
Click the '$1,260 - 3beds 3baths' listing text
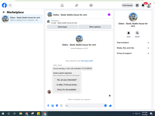[64, 23]
